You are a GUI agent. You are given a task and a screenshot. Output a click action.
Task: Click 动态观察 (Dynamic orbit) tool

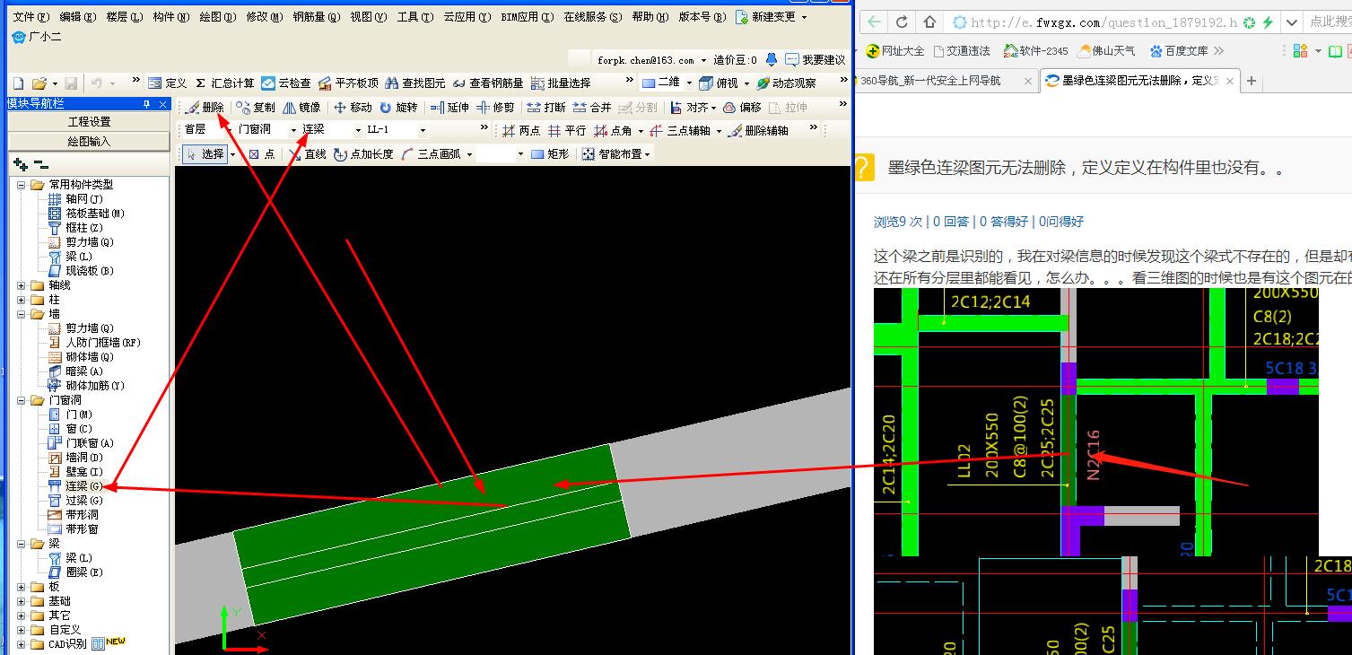787,83
